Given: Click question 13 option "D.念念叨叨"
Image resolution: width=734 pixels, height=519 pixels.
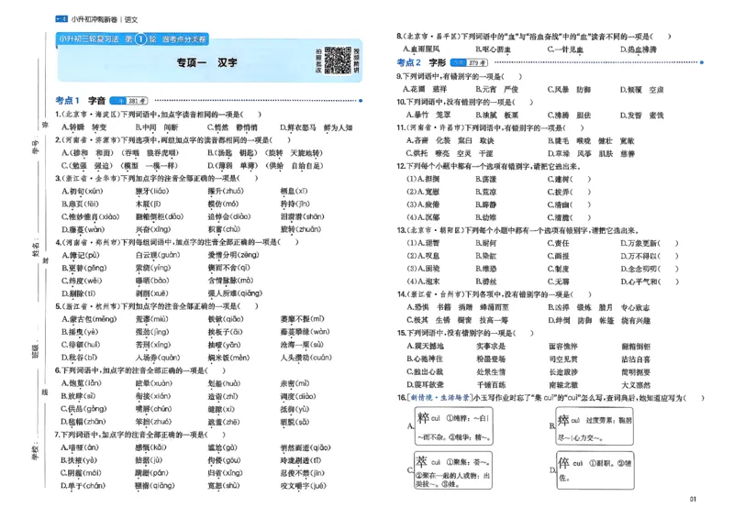Looking at the screenshot, I should 639,269.
